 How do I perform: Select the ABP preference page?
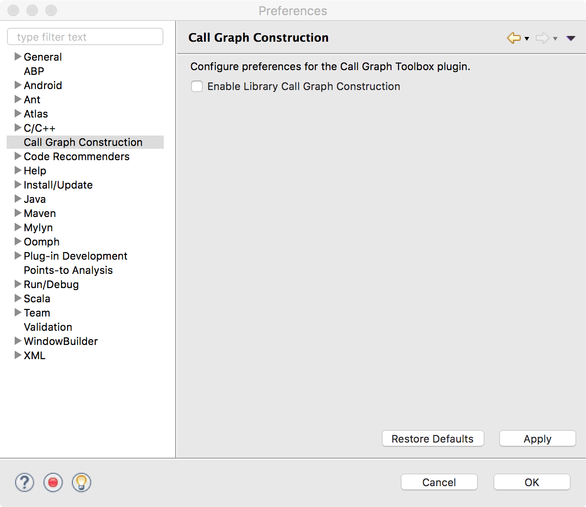[34, 71]
